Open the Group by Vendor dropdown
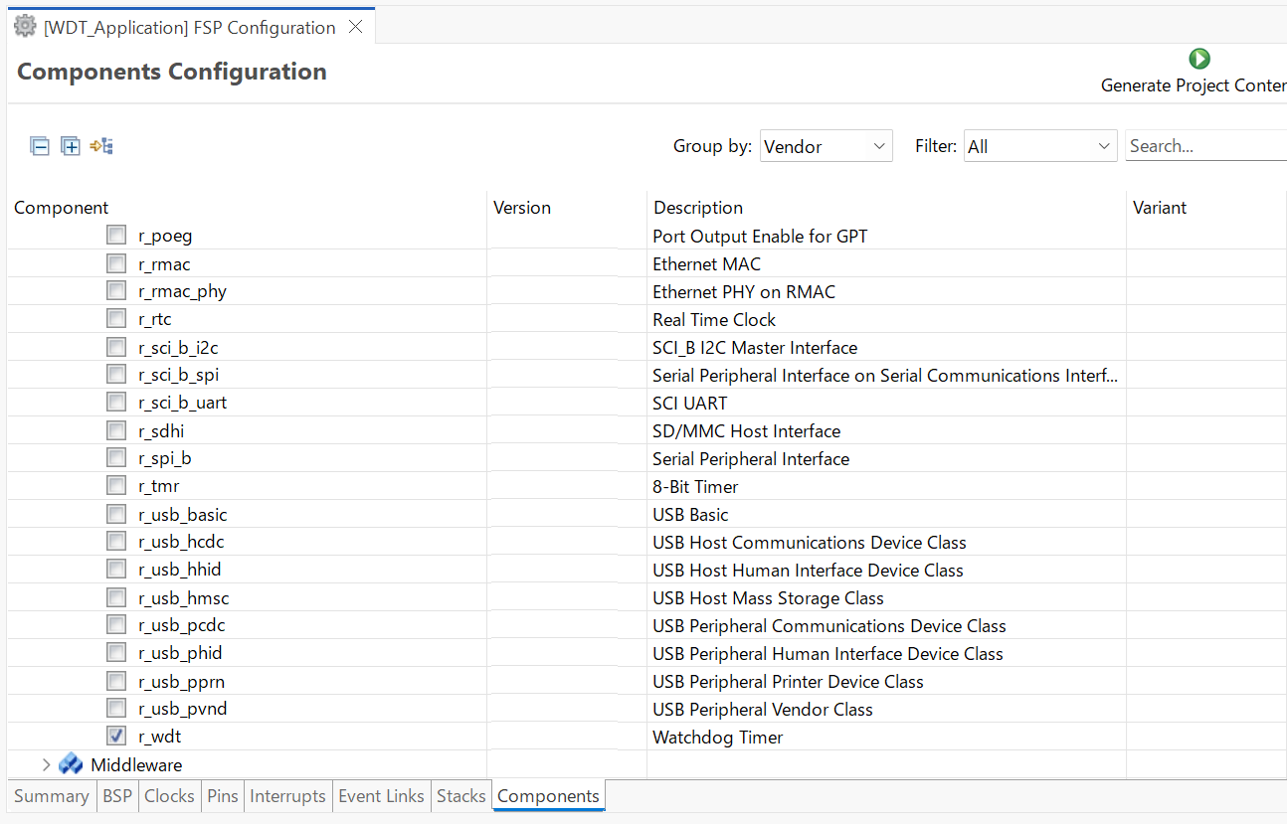The height and width of the screenshot is (824, 1287). (x=826, y=146)
